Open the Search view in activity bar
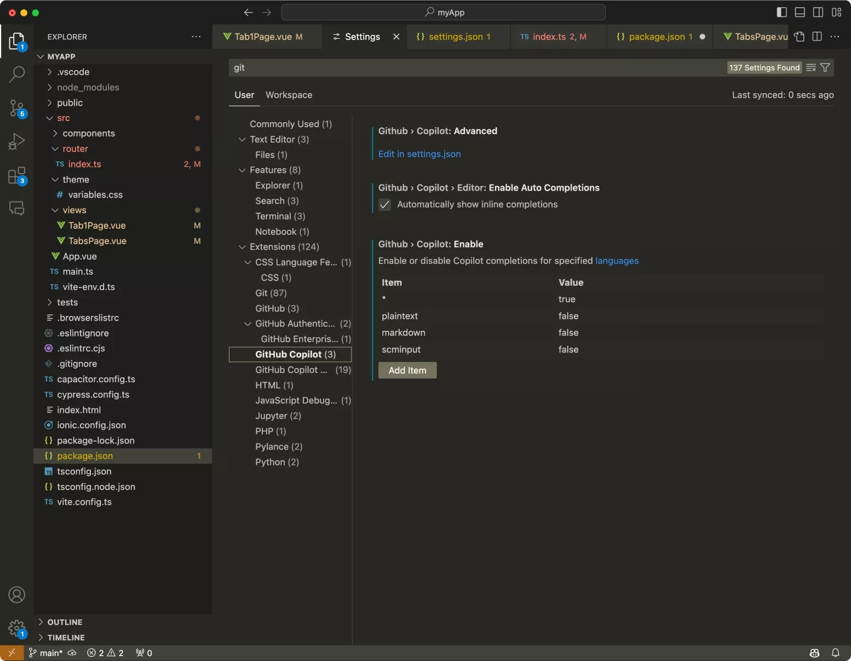The image size is (851, 661). pyautogui.click(x=16, y=74)
